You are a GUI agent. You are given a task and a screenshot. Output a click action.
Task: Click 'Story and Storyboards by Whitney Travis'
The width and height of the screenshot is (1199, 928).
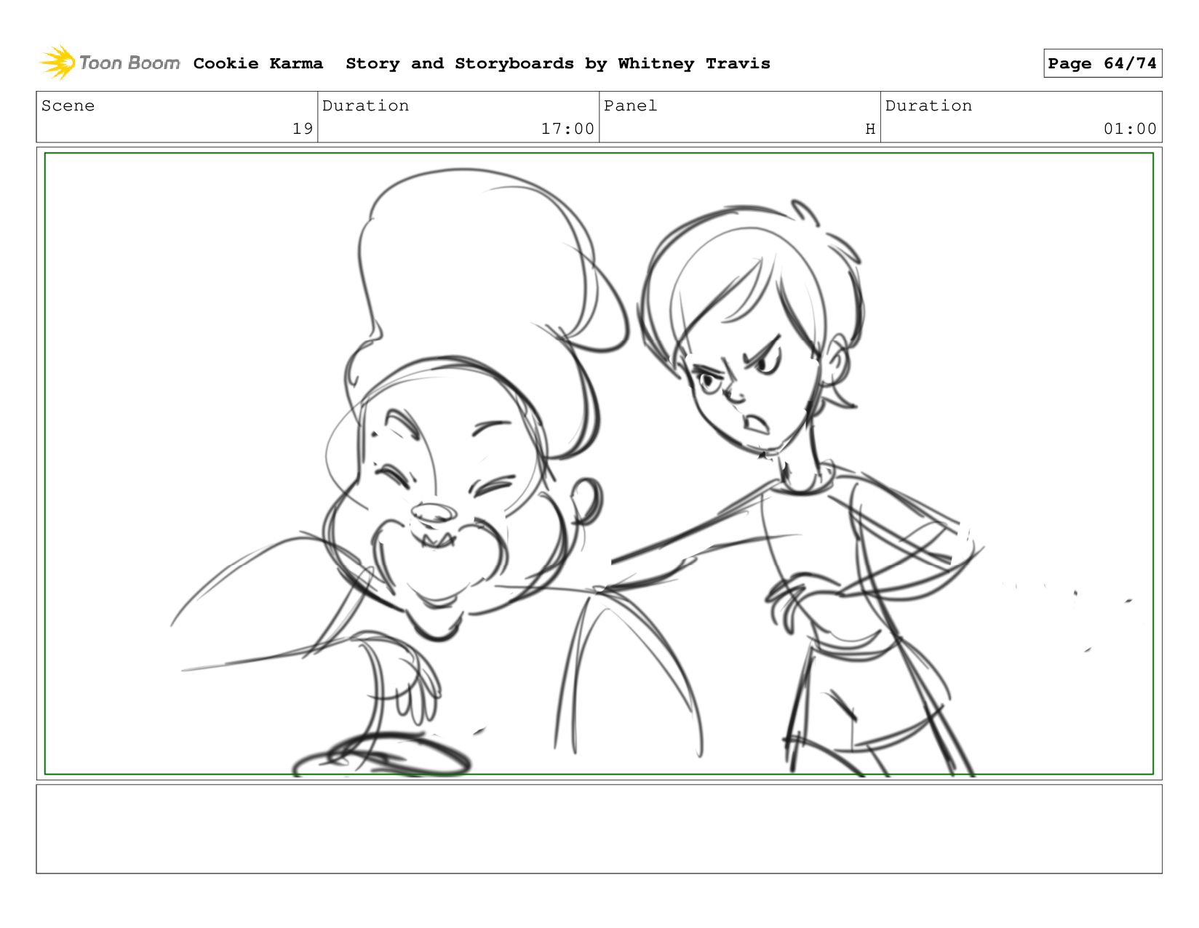coord(558,63)
